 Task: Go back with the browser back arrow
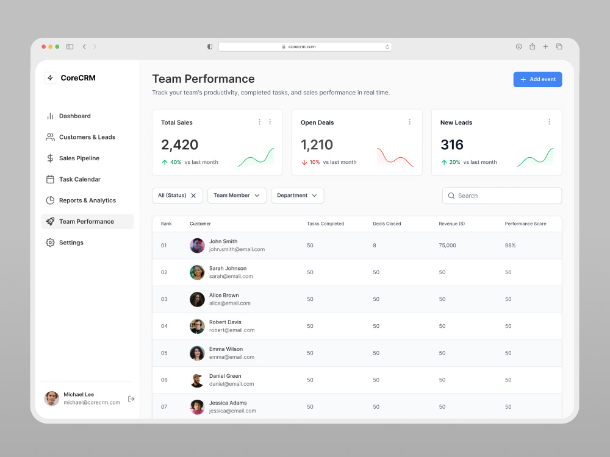click(84, 47)
